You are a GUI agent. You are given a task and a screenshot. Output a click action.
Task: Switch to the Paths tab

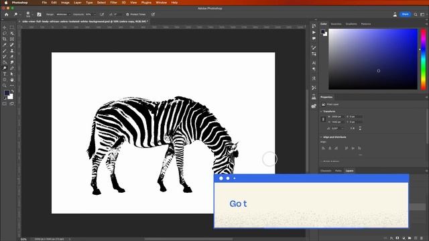339,171
